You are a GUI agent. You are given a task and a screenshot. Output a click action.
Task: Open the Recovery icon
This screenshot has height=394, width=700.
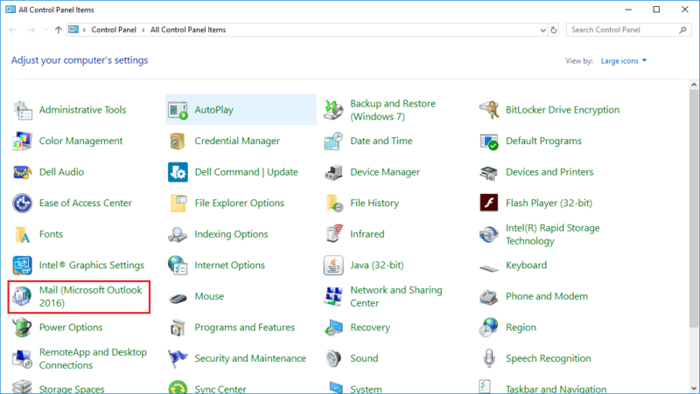pos(333,328)
